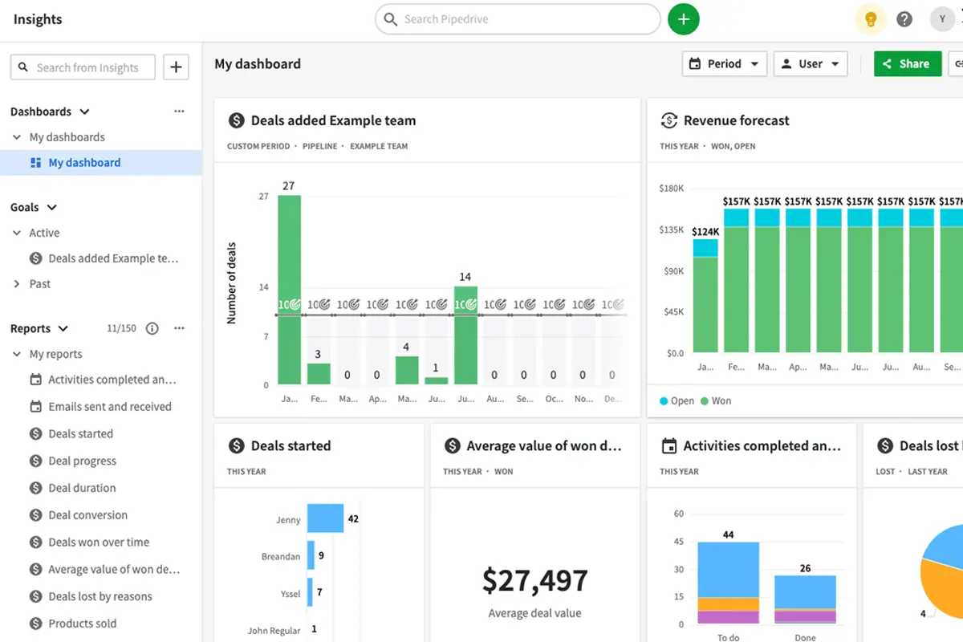Image resolution: width=963 pixels, height=642 pixels.
Task: Click the dollar icon of Deal duration report
Action: tap(35, 488)
